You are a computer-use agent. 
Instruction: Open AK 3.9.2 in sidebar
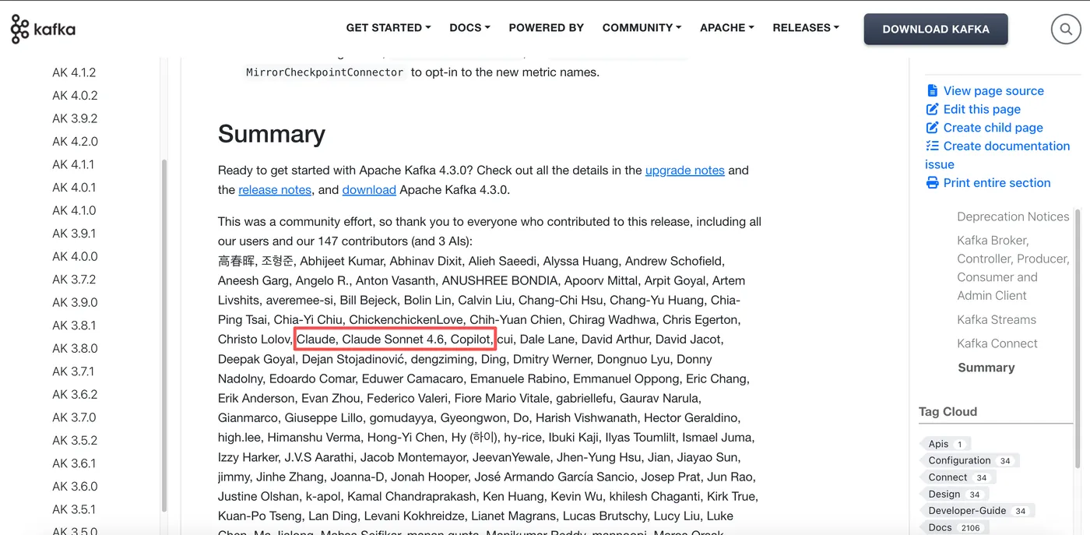tap(75, 118)
